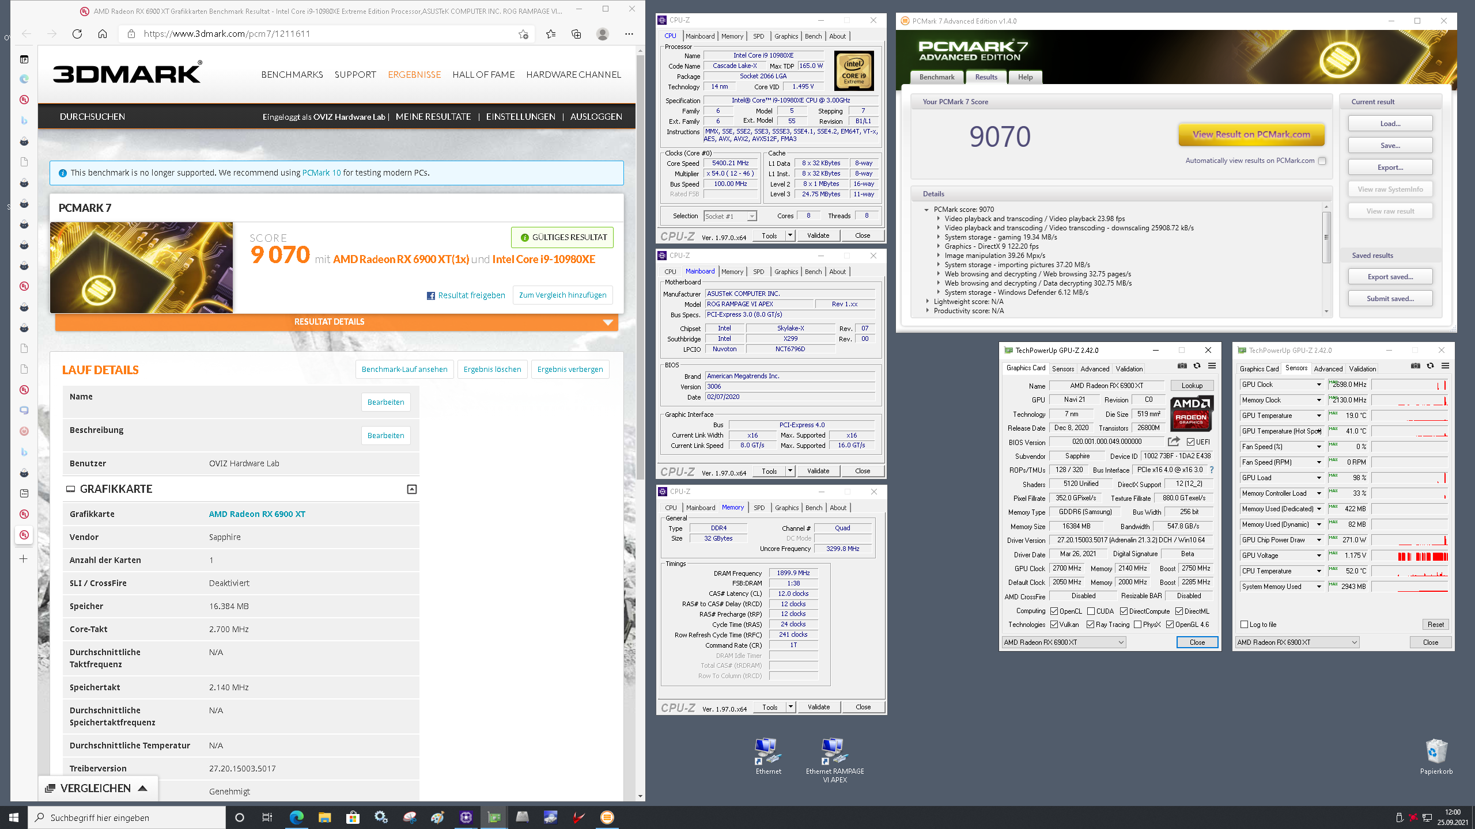This screenshot has width=1475, height=829.
Task: Open browser profile avatar
Action: click(603, 34)
